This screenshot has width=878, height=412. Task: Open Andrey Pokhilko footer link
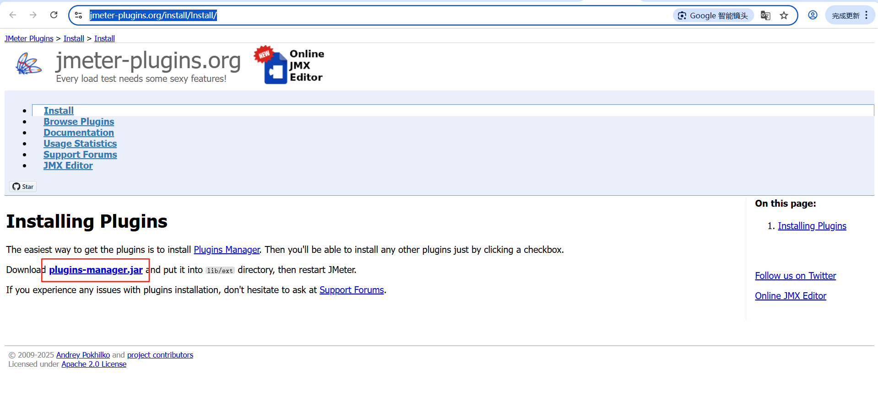pos(83,355)
